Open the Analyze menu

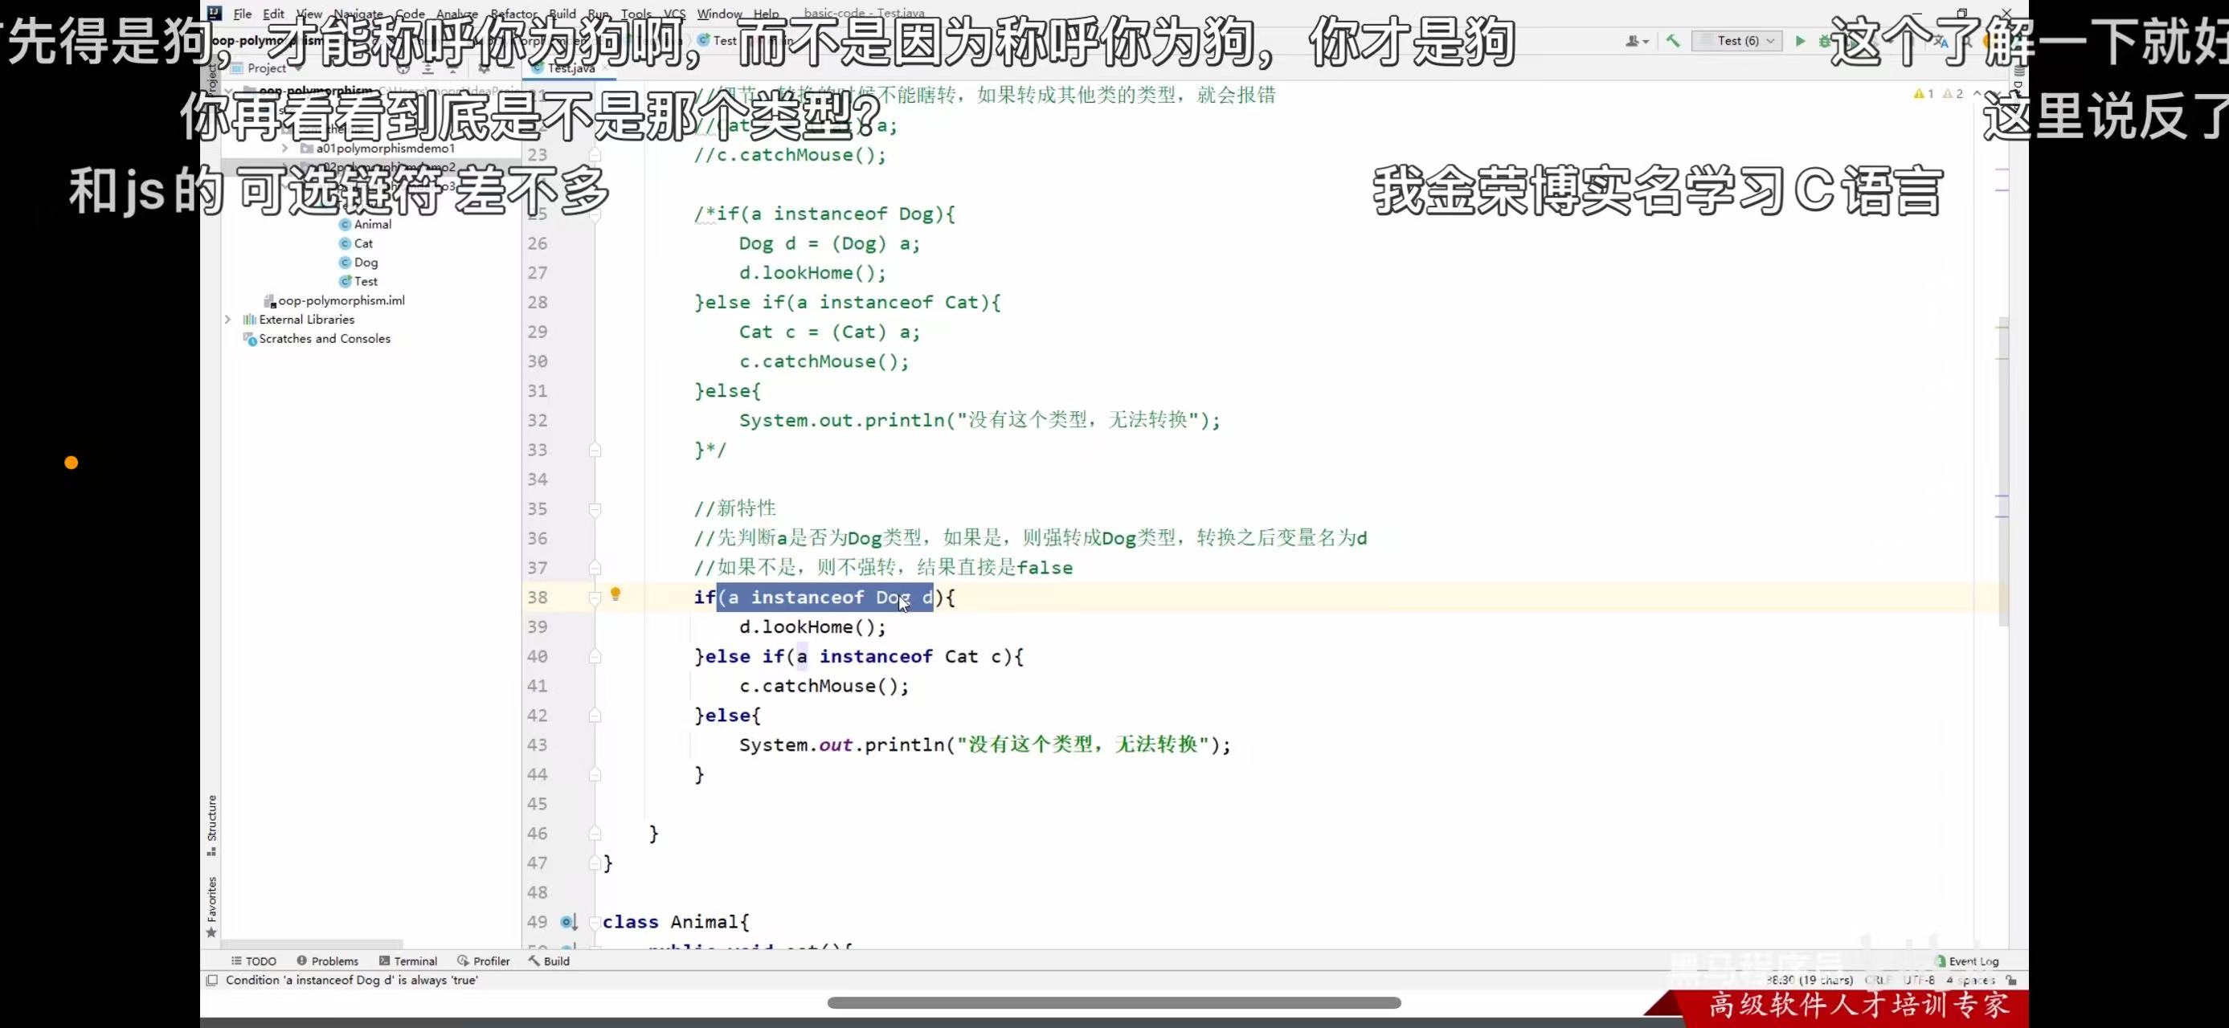pyautogui.click(x=457, y=14)
